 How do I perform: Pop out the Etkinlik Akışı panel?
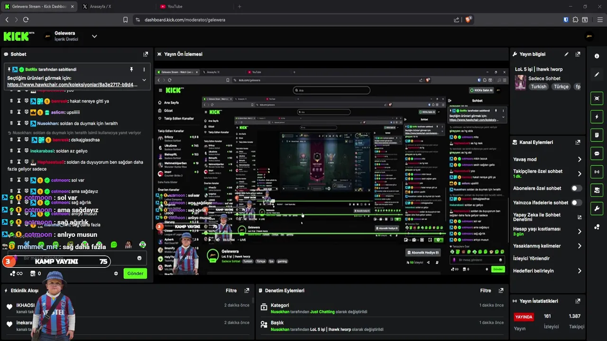(247, 291)
